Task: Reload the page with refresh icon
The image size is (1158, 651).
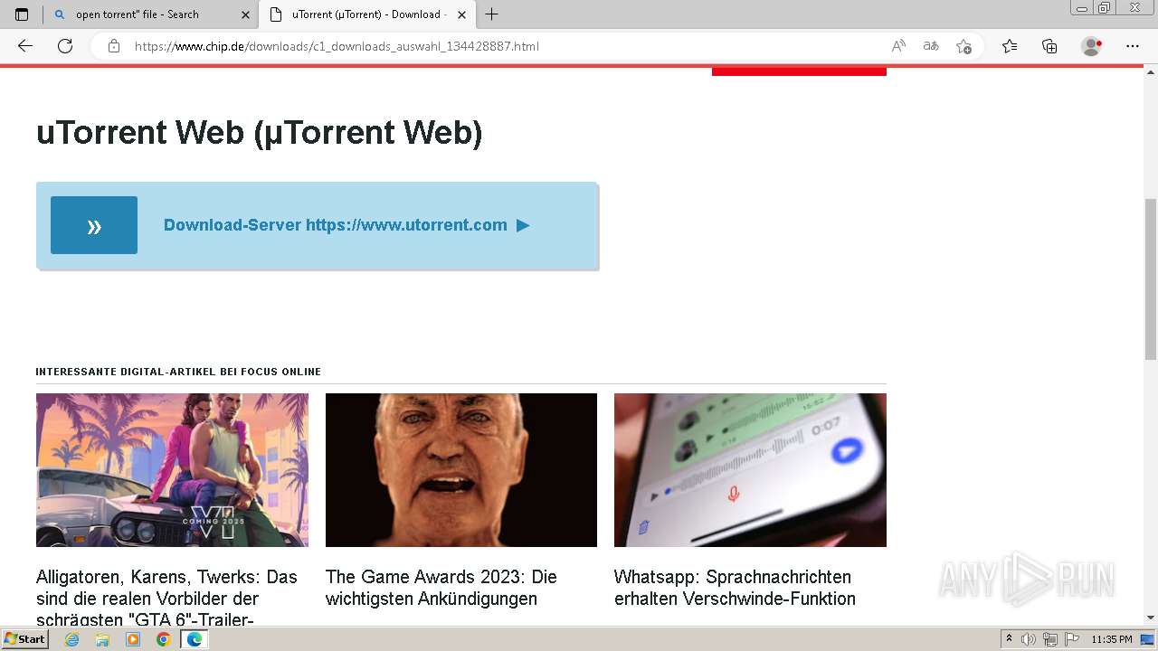Action: pyautogui.click(x=65, y=46)
